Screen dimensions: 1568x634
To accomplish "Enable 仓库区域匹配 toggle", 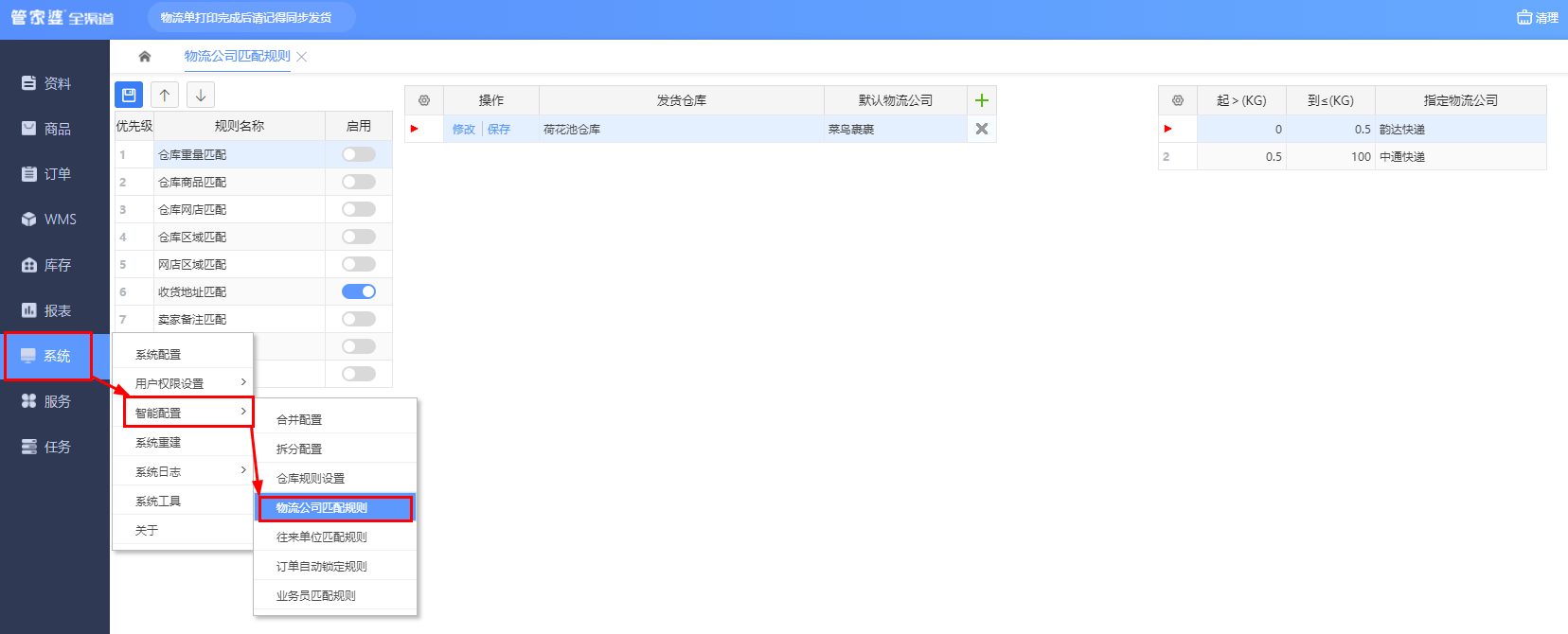I will point(359,237).
